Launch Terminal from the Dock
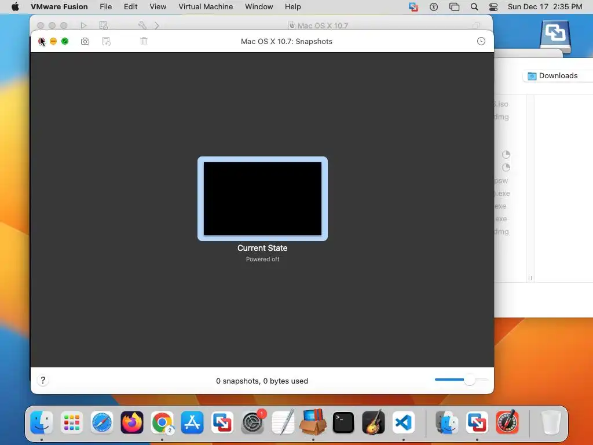 pos(343,422)
